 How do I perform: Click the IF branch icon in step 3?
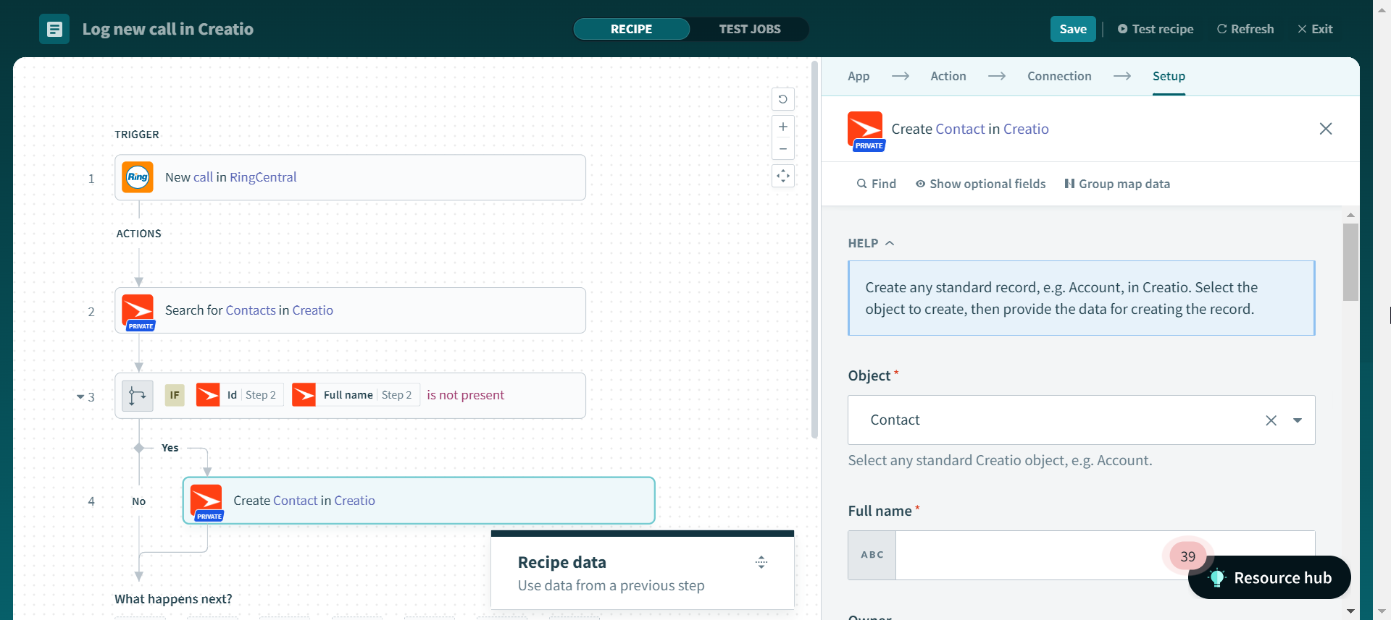click(x=138, y=396)
